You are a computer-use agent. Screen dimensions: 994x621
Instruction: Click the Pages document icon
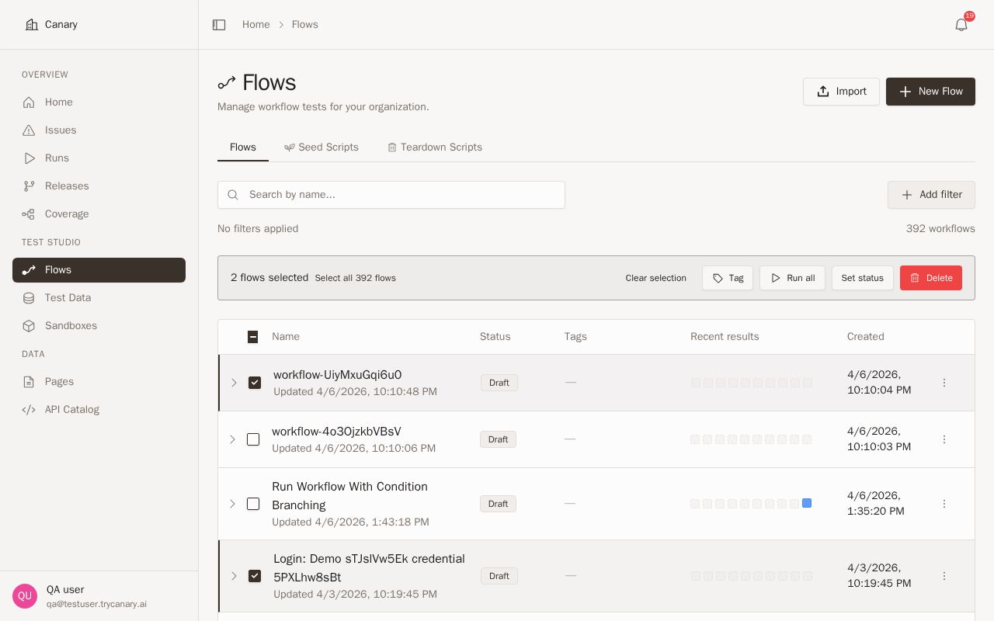coord(29,382)
